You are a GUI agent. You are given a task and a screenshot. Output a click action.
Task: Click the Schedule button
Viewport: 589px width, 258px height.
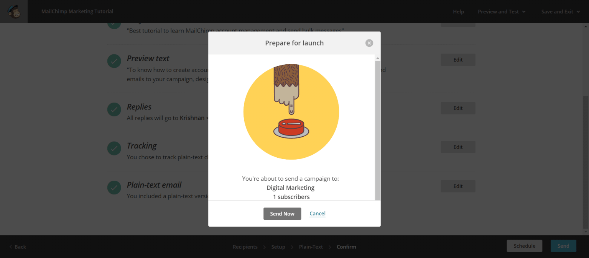(x=524, y=246)
